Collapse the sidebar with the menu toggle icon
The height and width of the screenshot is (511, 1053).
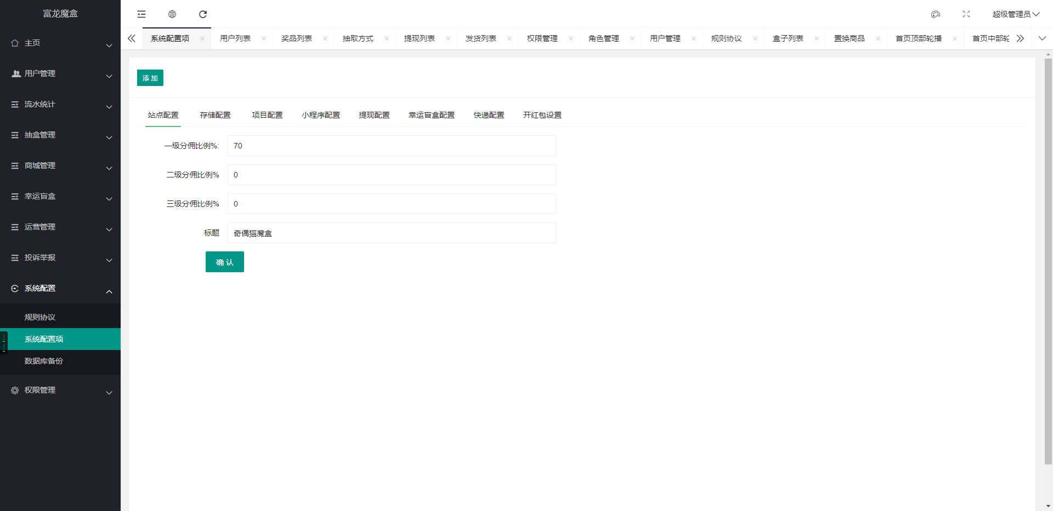[141, 14]
